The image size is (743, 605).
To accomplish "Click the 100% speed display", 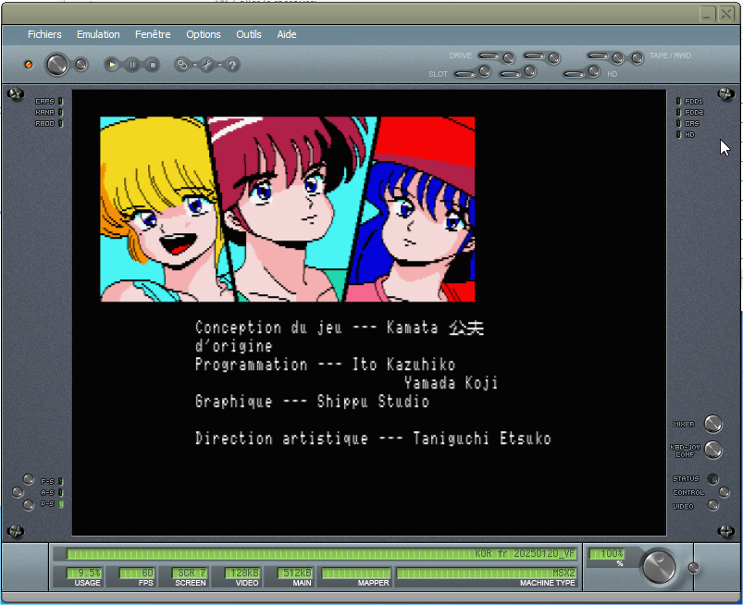I will (x=607, y=553).
